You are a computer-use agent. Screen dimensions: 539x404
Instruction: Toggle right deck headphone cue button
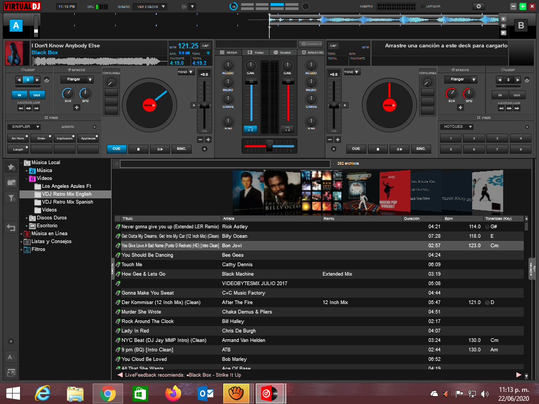(x=287, y=129)
